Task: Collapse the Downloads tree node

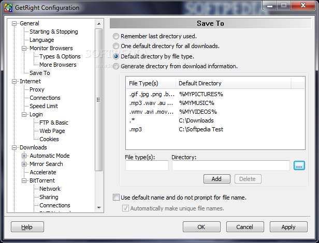Action: tap(15, 147)
